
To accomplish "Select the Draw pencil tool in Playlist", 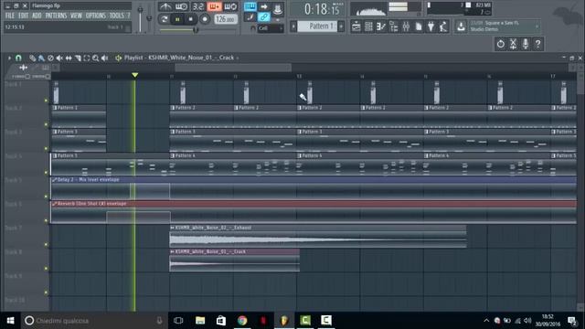I will click(x=33, y=58).
